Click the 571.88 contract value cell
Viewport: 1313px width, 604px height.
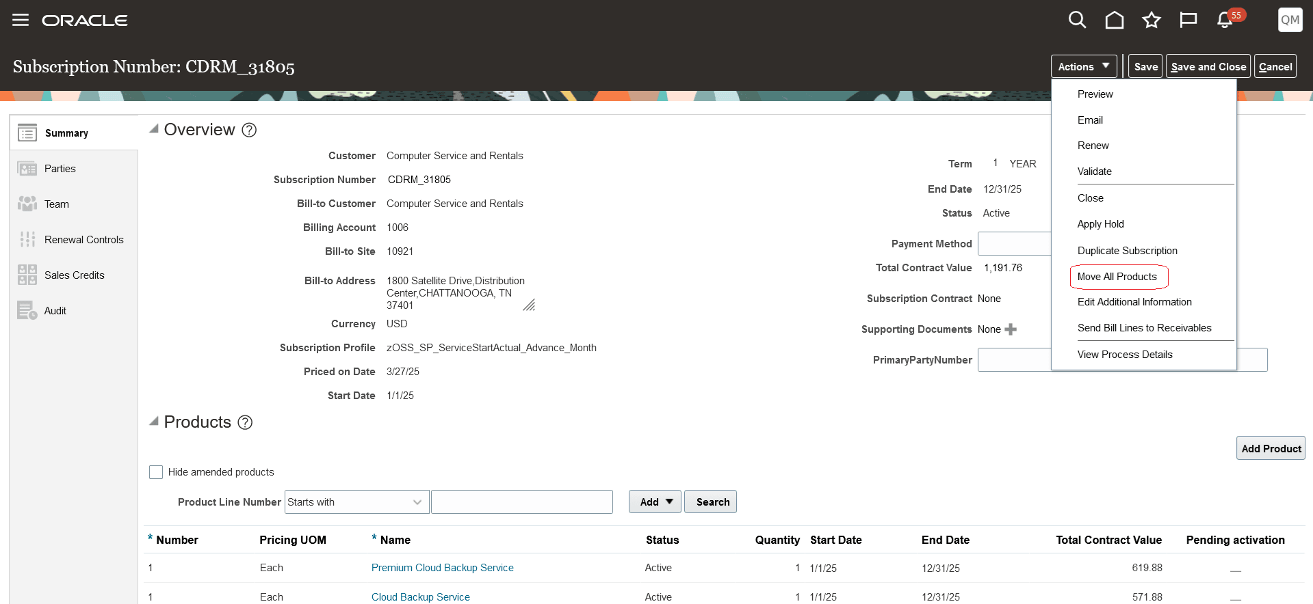pyautogui.click(x=1147, y=597)
